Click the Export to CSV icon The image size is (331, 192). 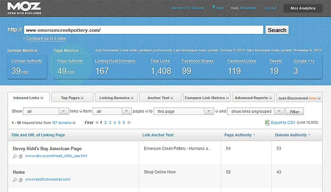pos(267,123)
